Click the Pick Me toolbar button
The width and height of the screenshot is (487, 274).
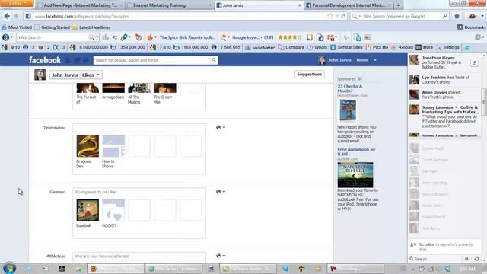(377, 47)
